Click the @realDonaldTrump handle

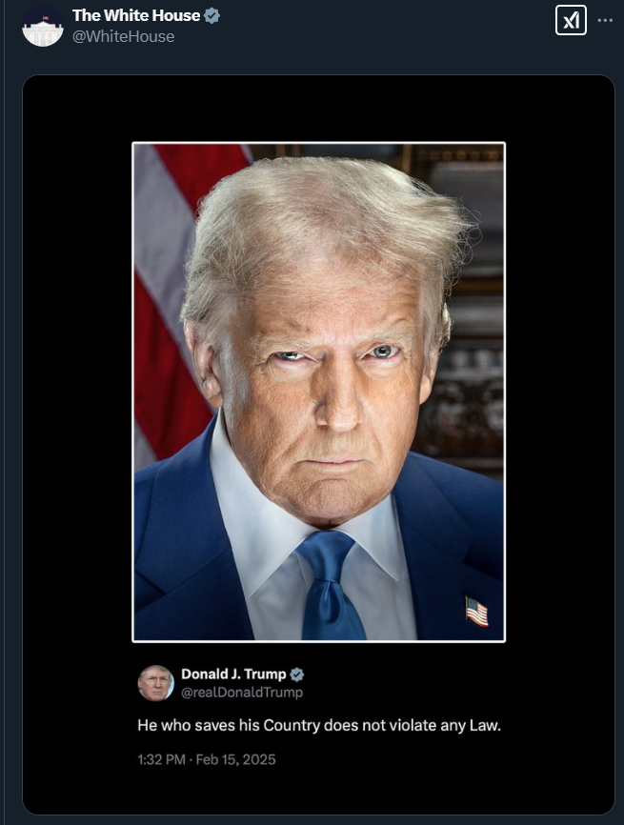(x=242, y=692)
